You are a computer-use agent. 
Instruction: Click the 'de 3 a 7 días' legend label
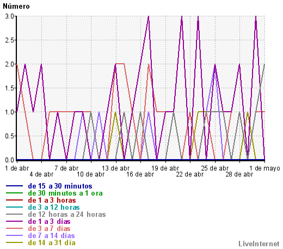pyautogui.click(x=49, y=229)
